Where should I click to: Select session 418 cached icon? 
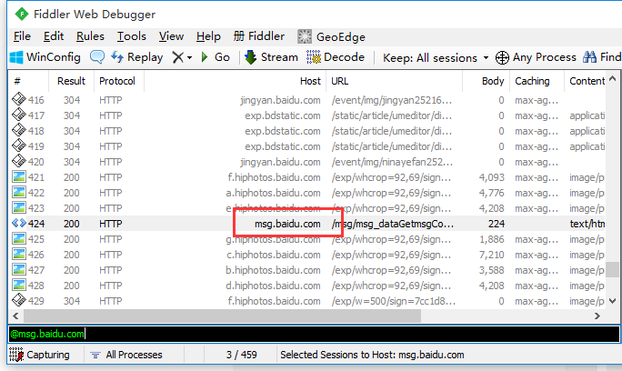click(19, 130)
